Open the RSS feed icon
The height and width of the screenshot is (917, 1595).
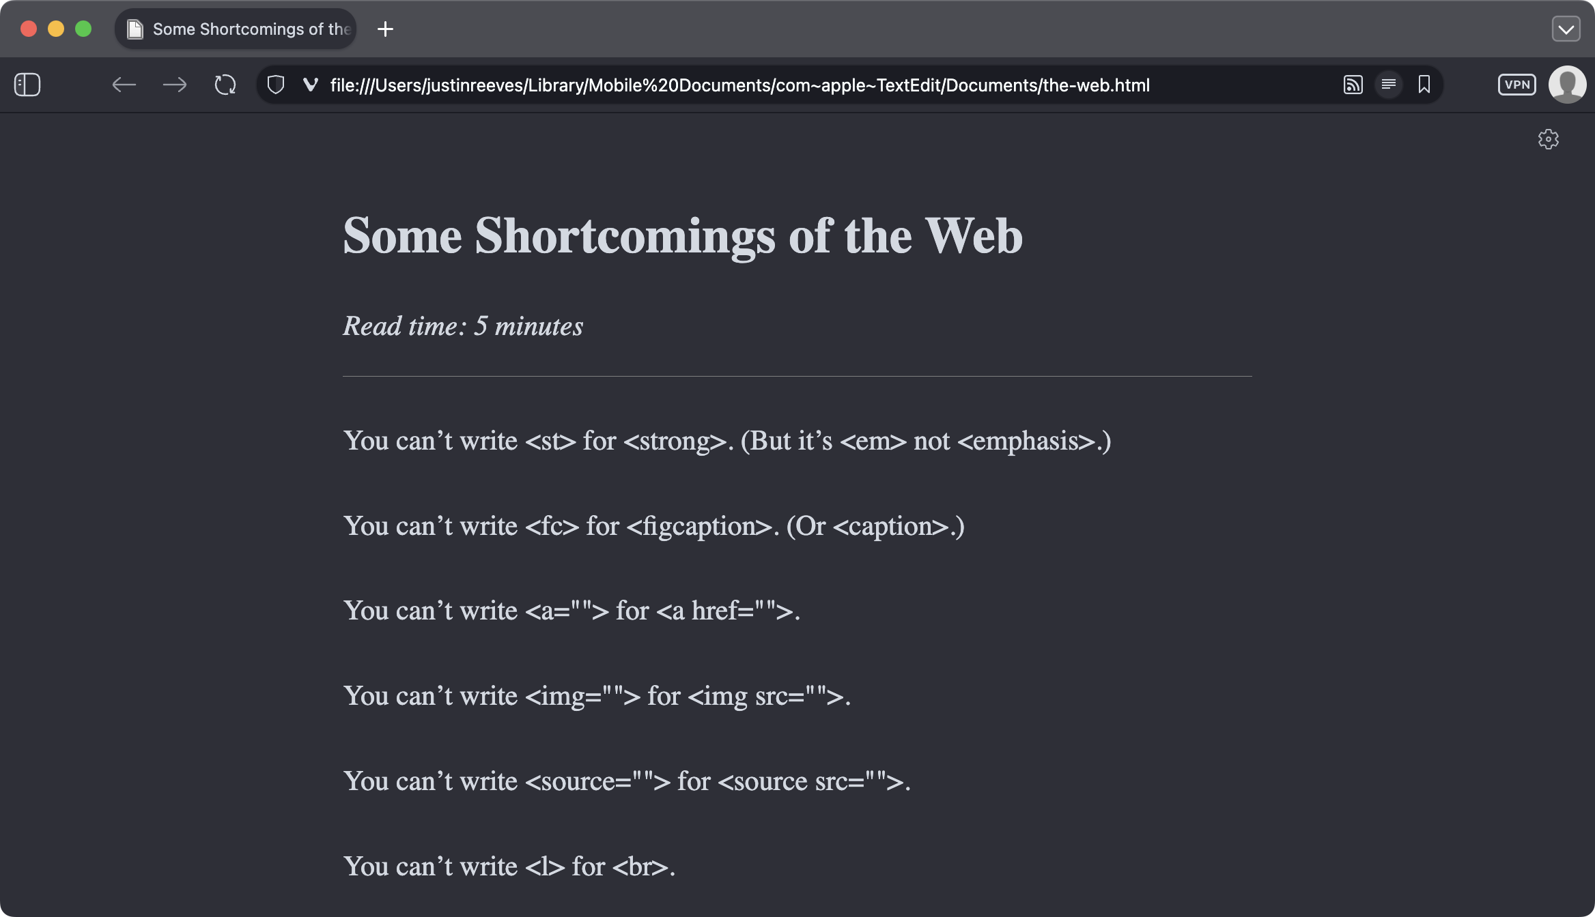pyautogui.click(x=1353, y=85)
